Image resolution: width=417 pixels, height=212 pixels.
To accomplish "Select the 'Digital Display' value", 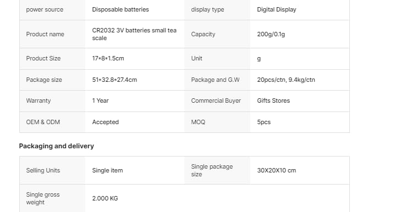I will pos(277,9).
